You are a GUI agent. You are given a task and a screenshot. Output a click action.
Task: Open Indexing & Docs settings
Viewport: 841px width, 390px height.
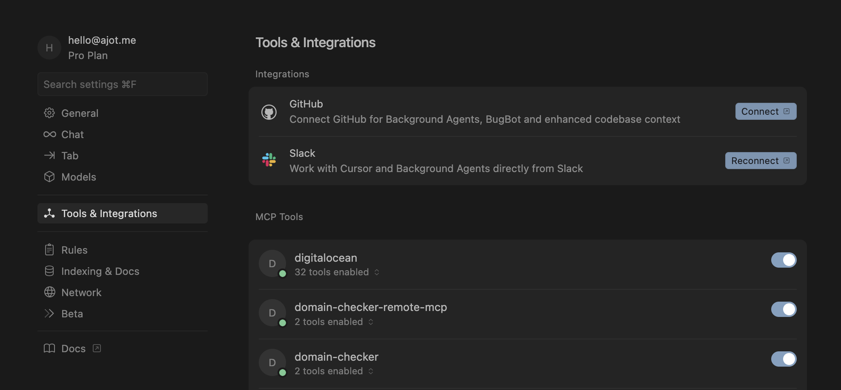(100, 271)
